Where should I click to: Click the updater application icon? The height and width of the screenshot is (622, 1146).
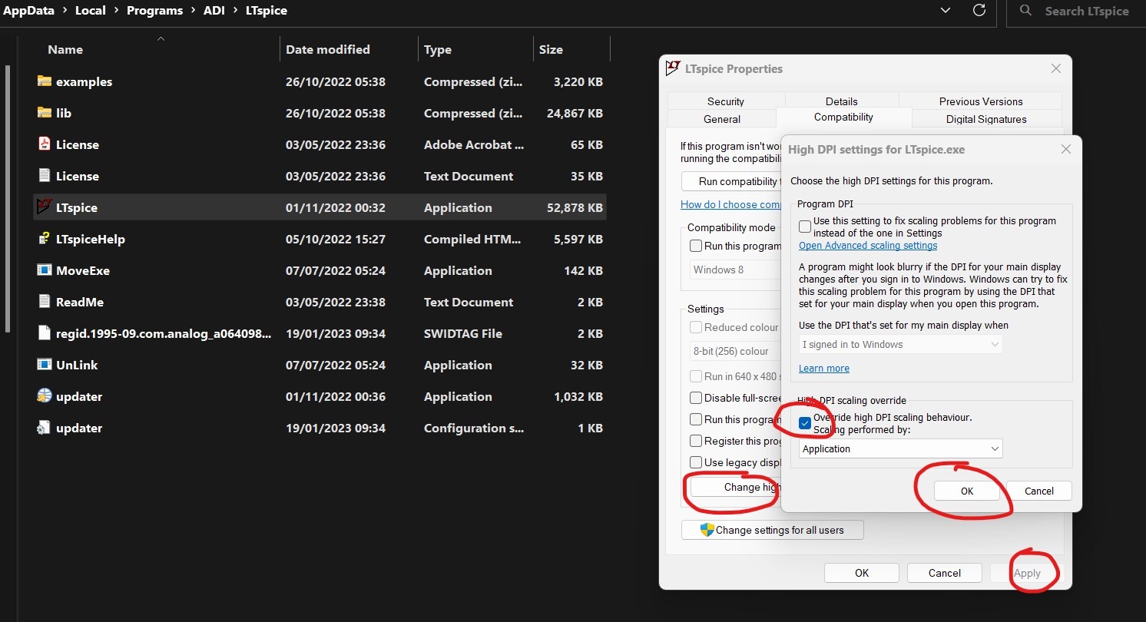pyautogui.click(x=44, y=396)
